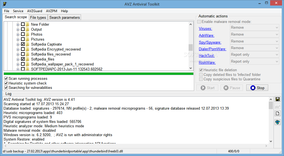Click the Softpedia Captivate folder icon
Screen dimensions: 284x156
coord(27,44)
